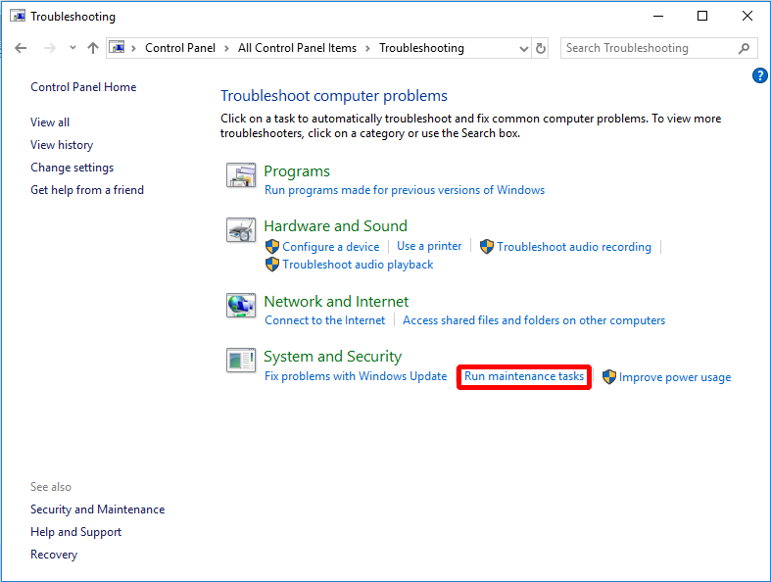Open Security and Maintenance link
771x582 pixels.
(97, 509)
